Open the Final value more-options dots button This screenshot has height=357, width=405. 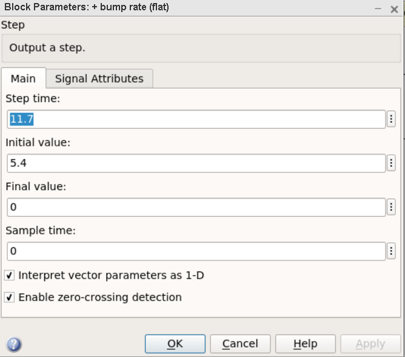(391, 207)
